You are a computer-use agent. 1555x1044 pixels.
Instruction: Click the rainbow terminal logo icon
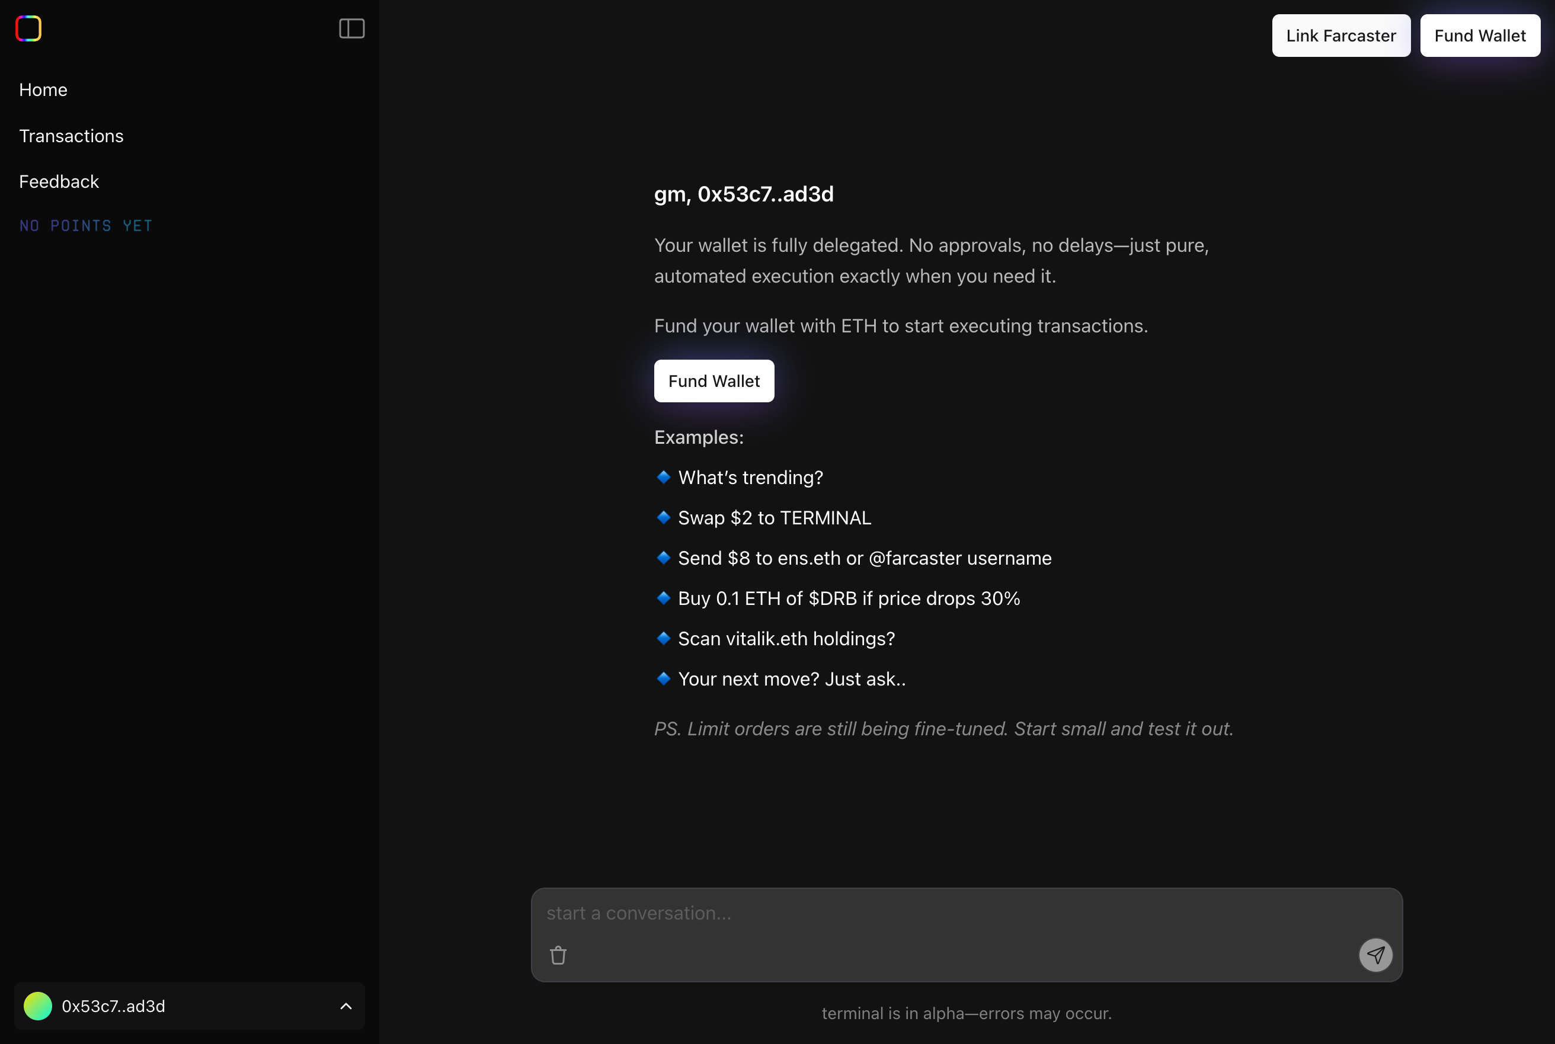pyautogui.click(x=28, y=28)
